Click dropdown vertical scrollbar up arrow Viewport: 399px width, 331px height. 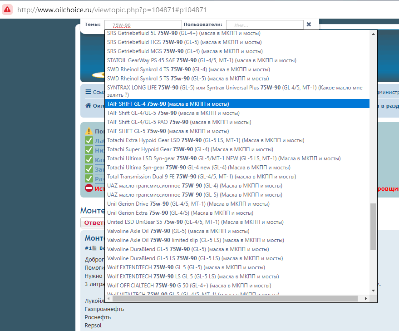pyautogui.click(x=373, y=34)
